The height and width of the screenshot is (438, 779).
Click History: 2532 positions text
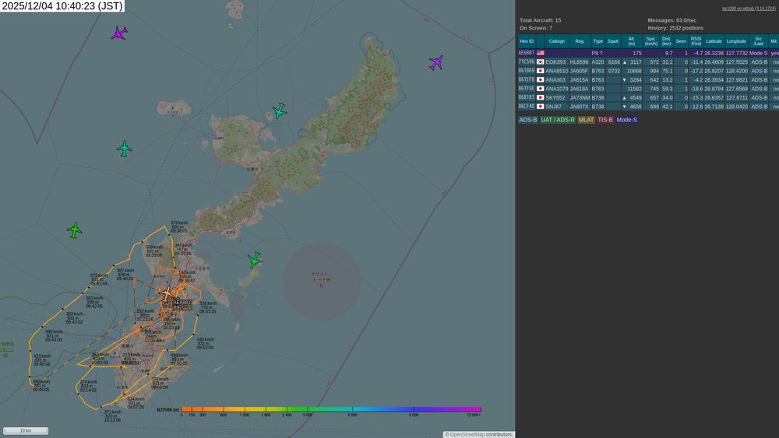(675, 28)
